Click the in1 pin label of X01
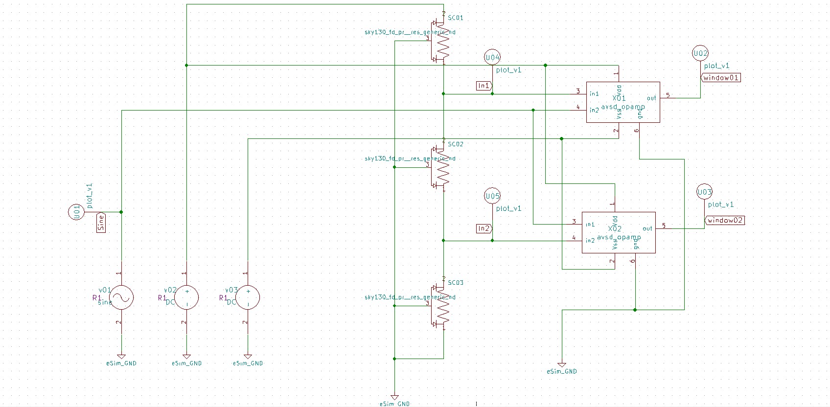 [594, 94]
